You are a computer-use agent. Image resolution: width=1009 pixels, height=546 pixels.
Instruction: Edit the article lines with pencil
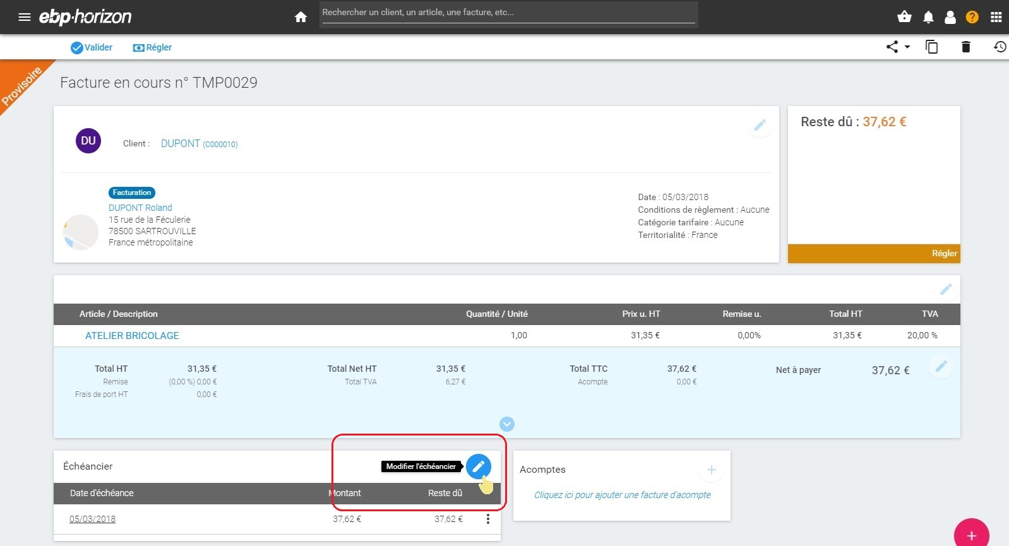946,289
